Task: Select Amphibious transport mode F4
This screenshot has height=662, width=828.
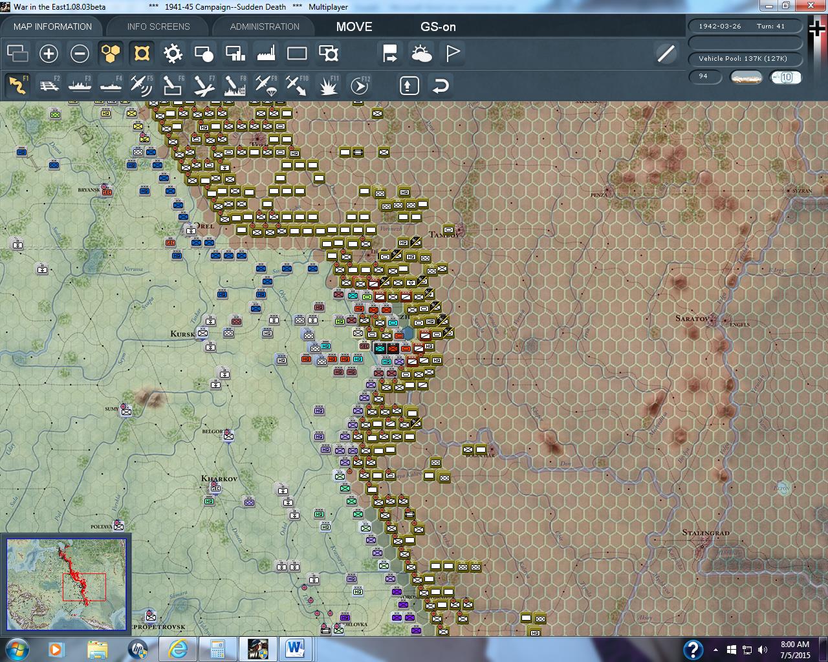Action: (111, 85)
